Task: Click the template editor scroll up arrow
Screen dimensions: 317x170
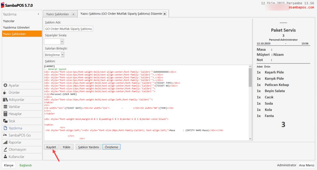Action: [x=250, y=67]
